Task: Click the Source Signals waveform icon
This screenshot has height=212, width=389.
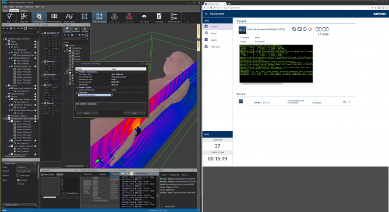Action: pos(69,18)
